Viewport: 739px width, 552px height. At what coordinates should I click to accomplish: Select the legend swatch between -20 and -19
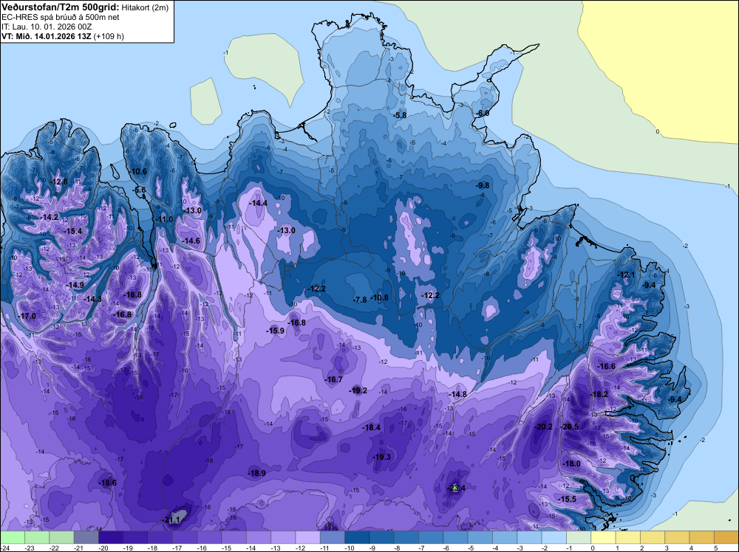111,537
